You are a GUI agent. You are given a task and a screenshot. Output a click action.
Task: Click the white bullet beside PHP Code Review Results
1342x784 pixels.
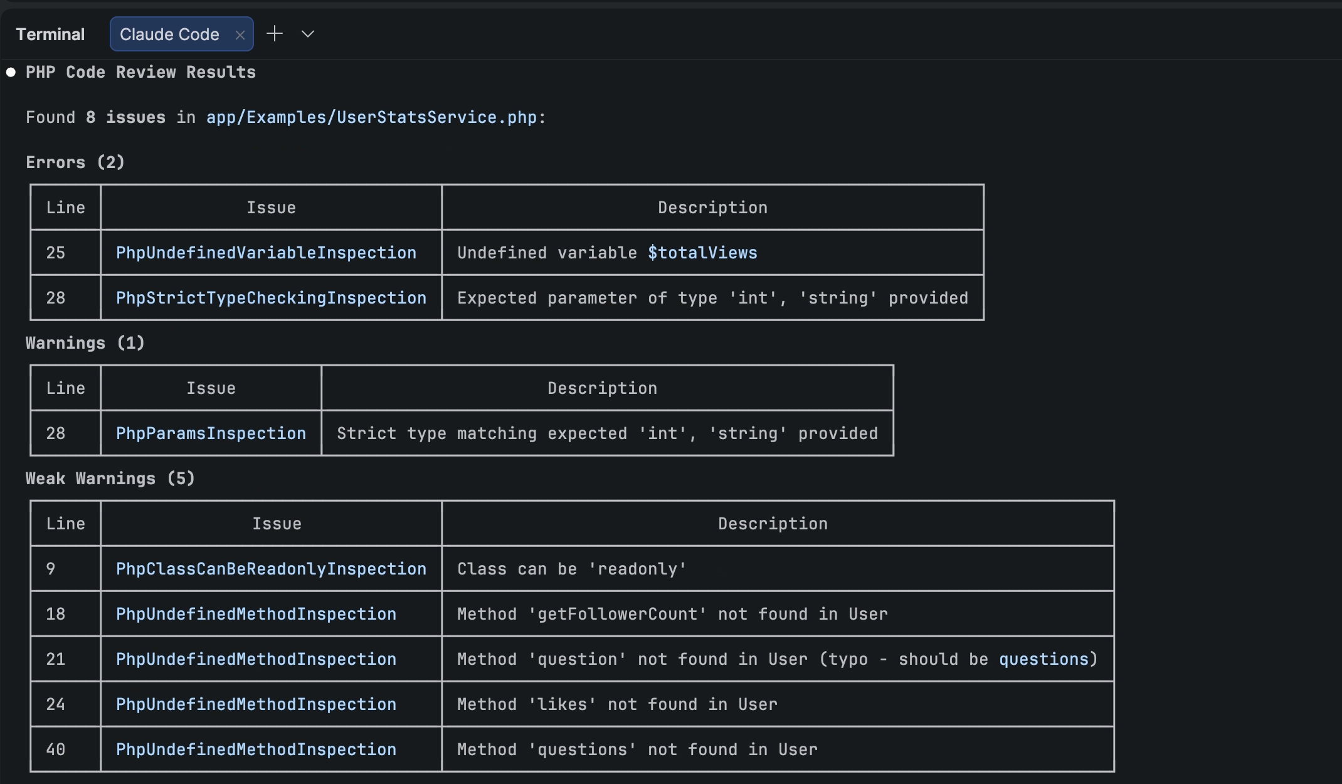point(11,72)
